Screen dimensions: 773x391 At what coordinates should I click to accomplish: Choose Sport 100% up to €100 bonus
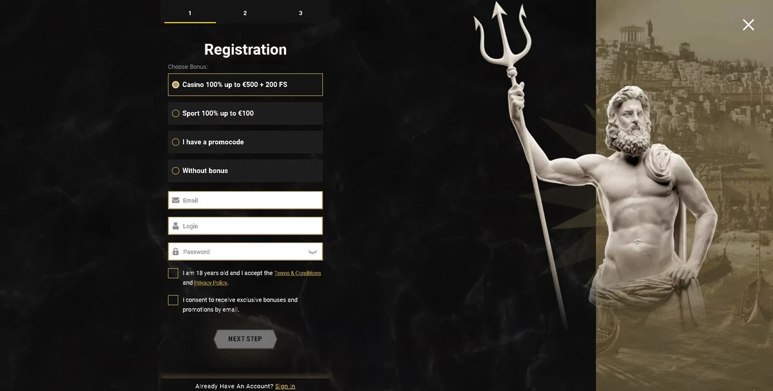(x=245, y=113)
